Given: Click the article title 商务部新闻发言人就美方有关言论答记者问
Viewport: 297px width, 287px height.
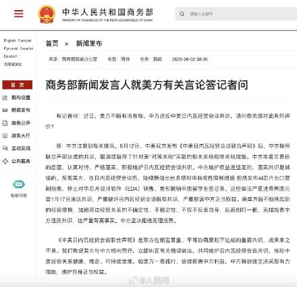Looking at the screenshot, I should [147, 85].
